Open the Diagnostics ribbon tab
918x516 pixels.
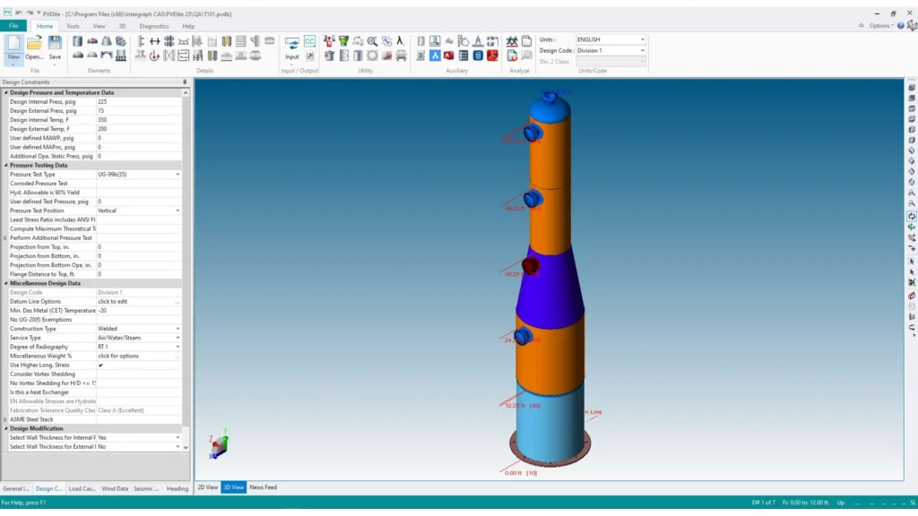[x=154, y=26]
